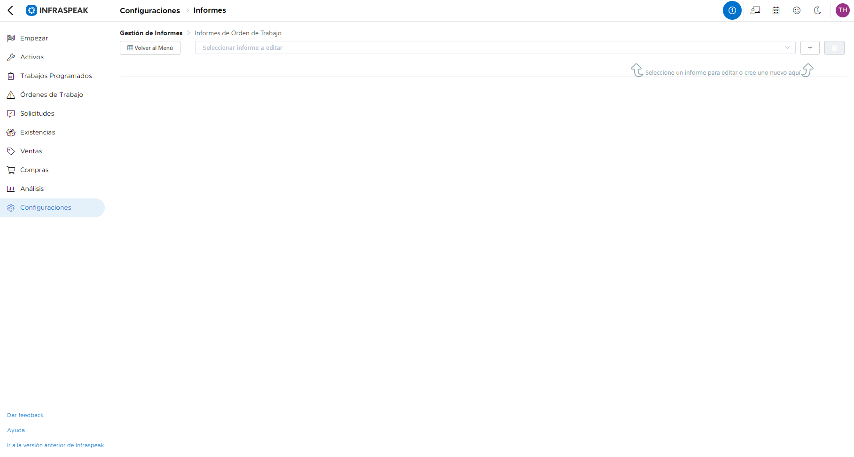Screen dimensions: 854x457
Task: Click the Órdenes de Trabajo warning icon
Action: pos(11,95)
